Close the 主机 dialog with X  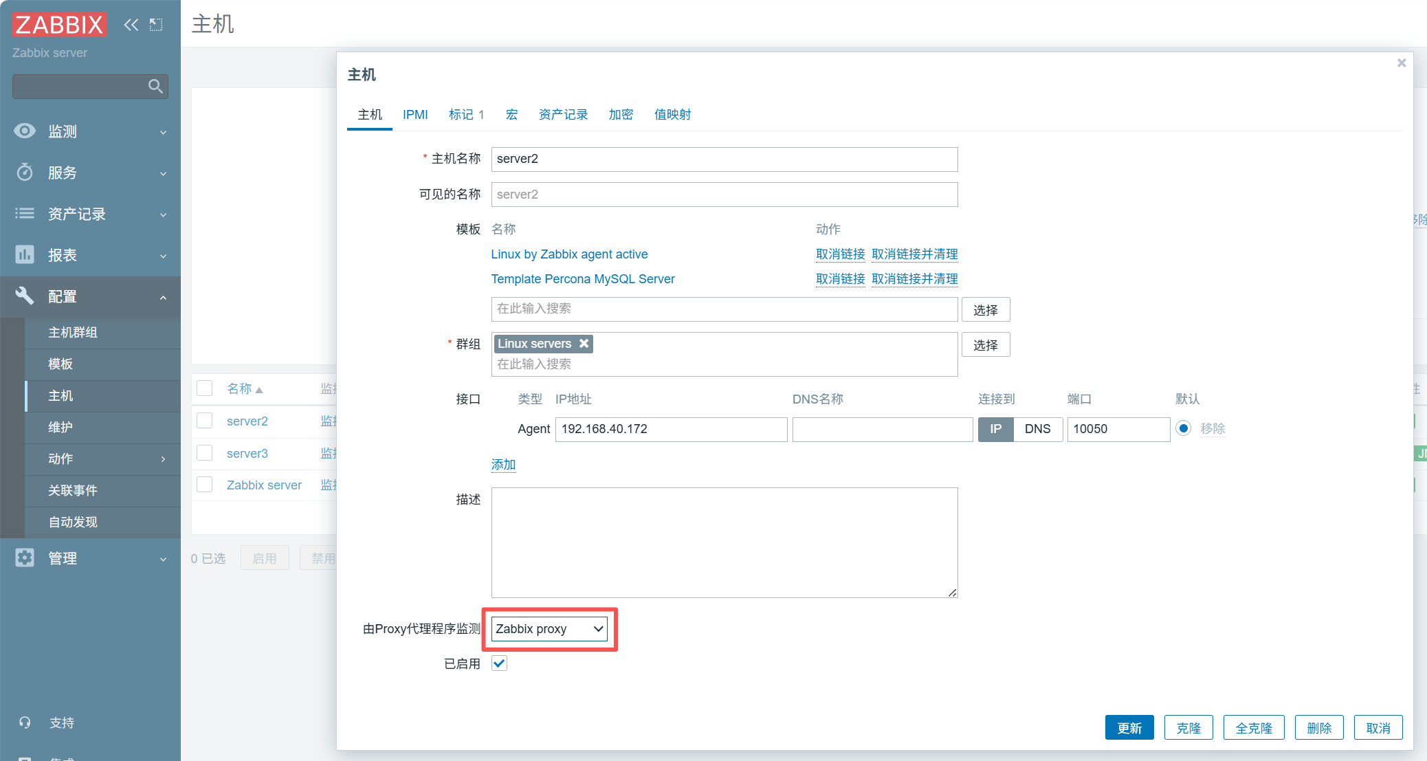point(1402,63)
